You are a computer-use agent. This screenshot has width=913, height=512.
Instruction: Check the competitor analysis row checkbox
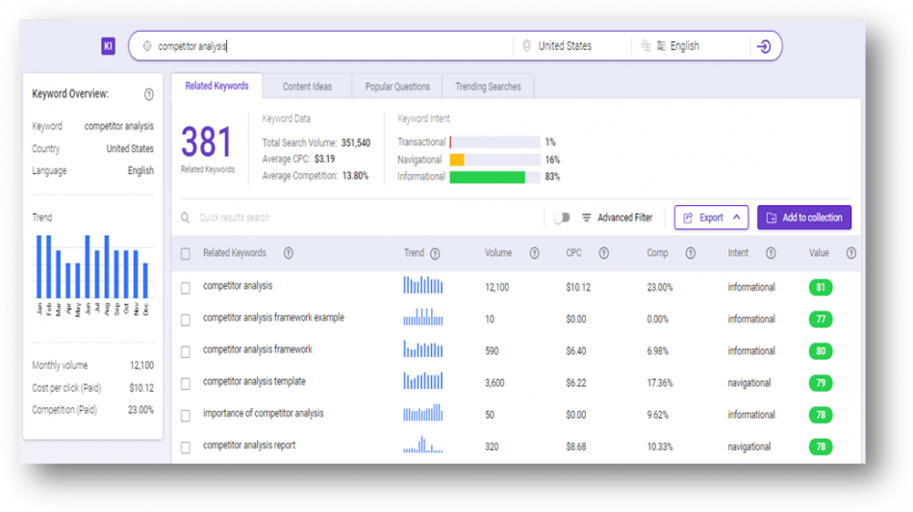tap(185, 288)
